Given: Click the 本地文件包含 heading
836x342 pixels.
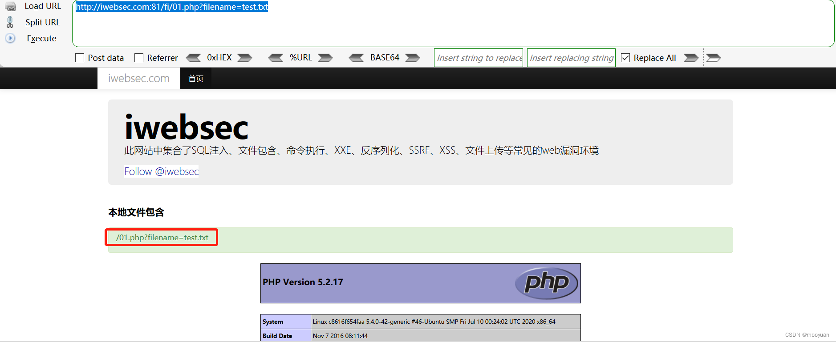Looking at the screenshot, I should [x=136, y=212].
